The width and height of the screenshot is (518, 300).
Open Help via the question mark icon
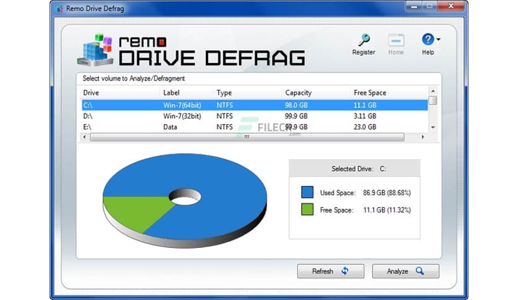428,40
